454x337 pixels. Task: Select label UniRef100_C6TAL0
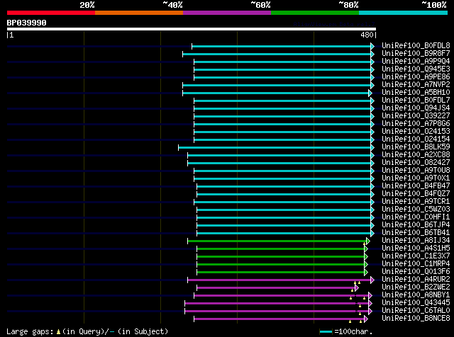pyautogui.click(x=416, y=311)
